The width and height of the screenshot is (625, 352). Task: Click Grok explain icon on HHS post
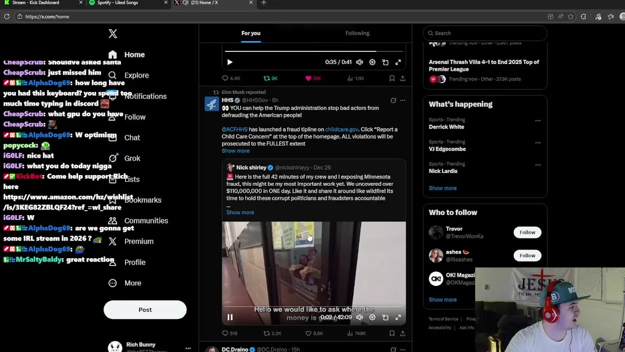(x=393, y=100)
